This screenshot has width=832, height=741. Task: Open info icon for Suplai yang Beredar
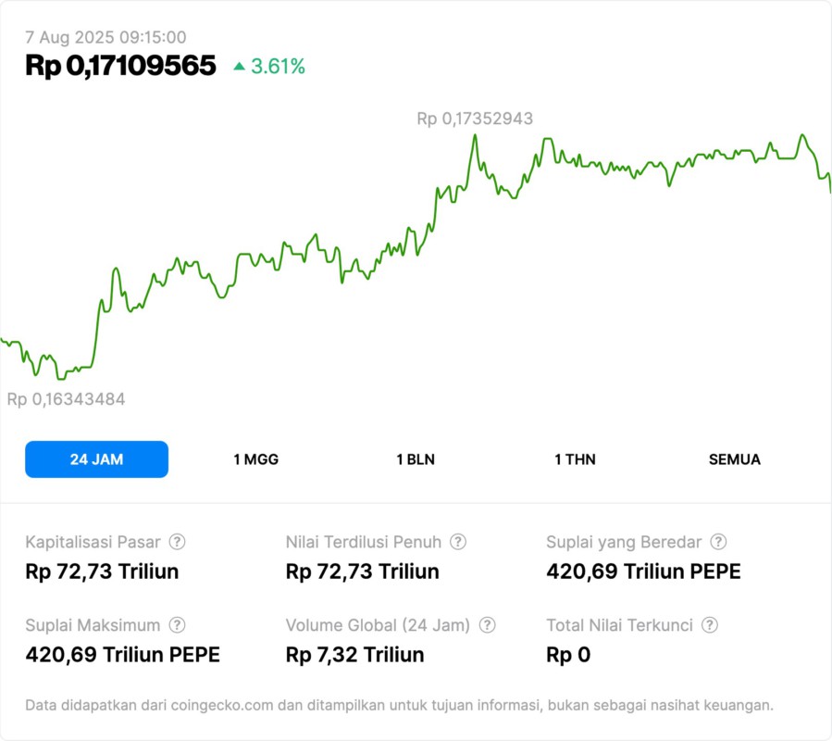coord(718,542)
